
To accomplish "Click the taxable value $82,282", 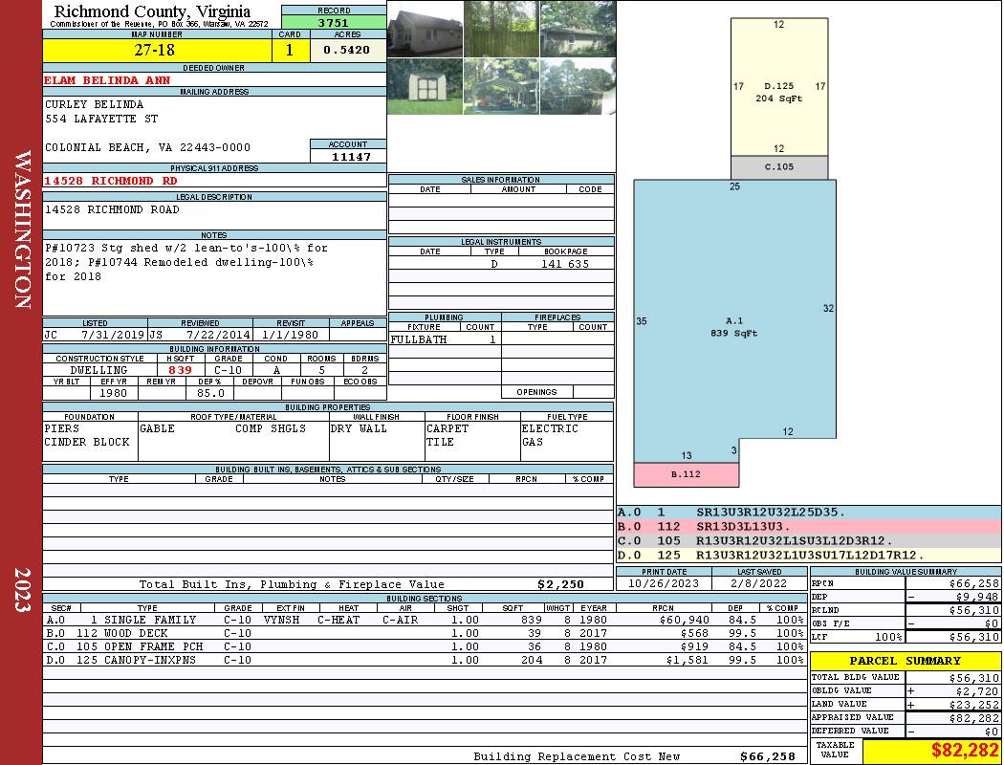I will click(x=931, y=752).
